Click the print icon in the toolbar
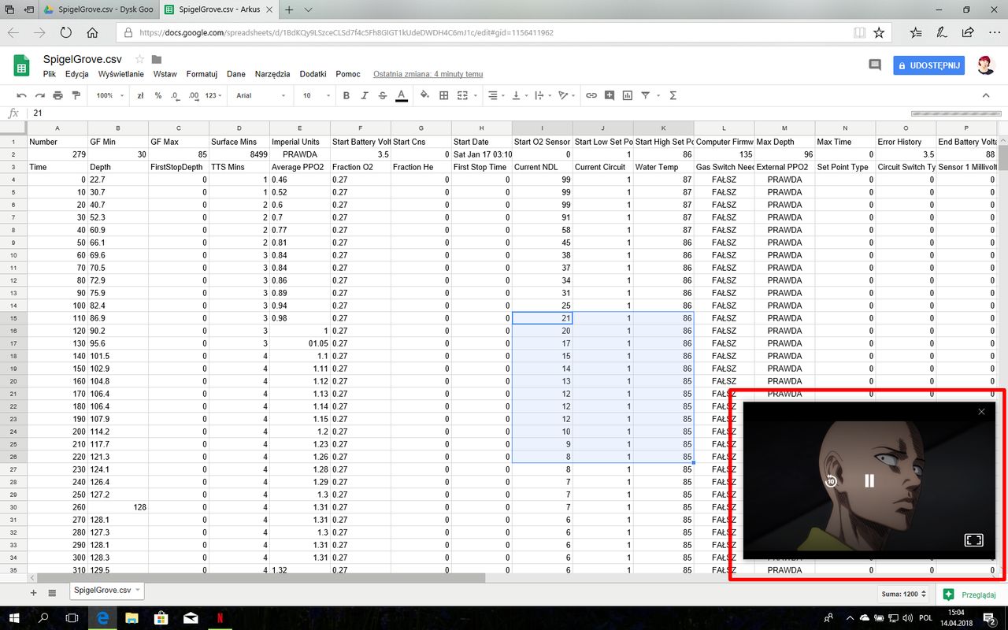Image resolution: width=1008 pixels, height=630 pixels. coord(57,95)
